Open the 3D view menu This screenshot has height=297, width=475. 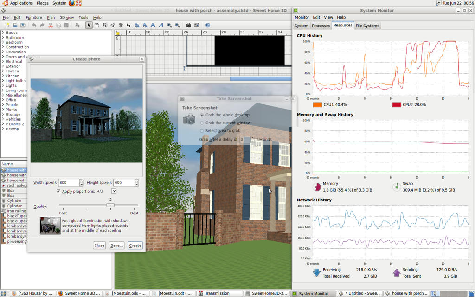(x=67, y=17)
